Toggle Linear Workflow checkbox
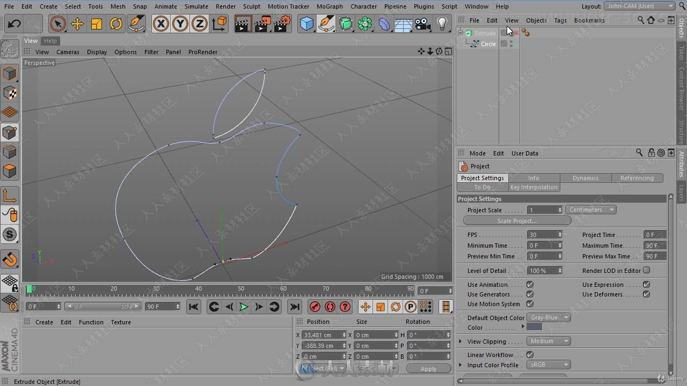 coord(530,354)
